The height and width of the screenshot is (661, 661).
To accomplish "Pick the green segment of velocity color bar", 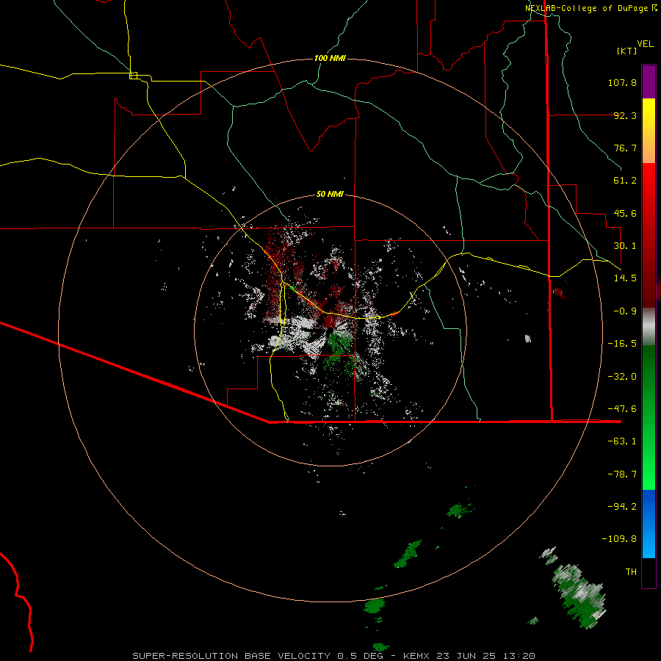I will point(649,417).
